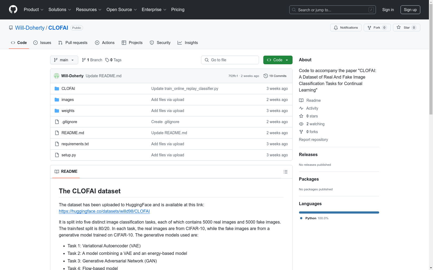Click the Notifications bell button
Viewport: 433px width, 270px height.
[346, 28]
